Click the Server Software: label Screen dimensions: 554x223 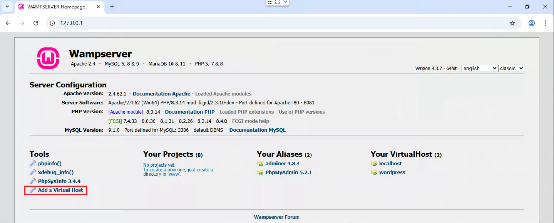point(82,103)
